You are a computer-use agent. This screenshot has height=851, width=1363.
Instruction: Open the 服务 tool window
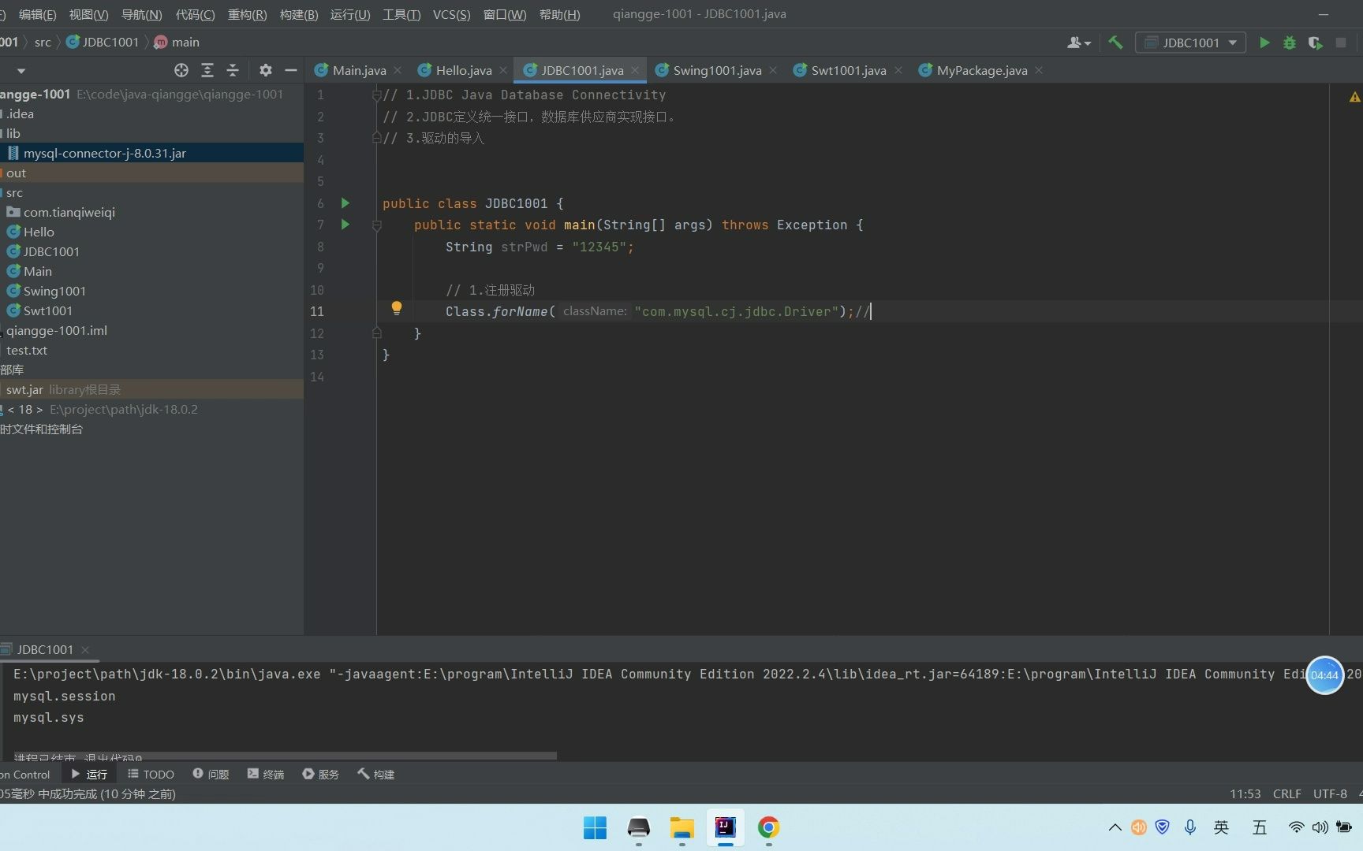(321, 775)
